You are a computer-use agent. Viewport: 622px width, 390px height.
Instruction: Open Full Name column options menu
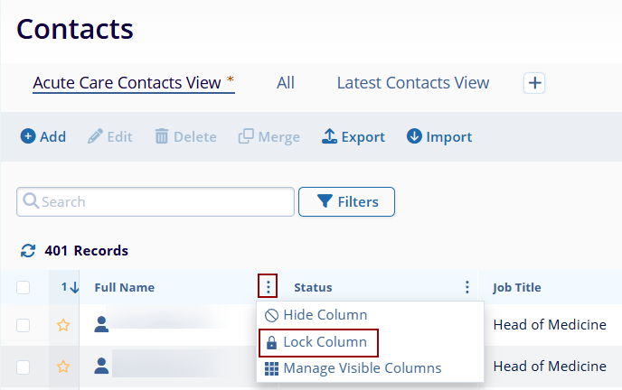pyautogui.click(x=268, y=287)
